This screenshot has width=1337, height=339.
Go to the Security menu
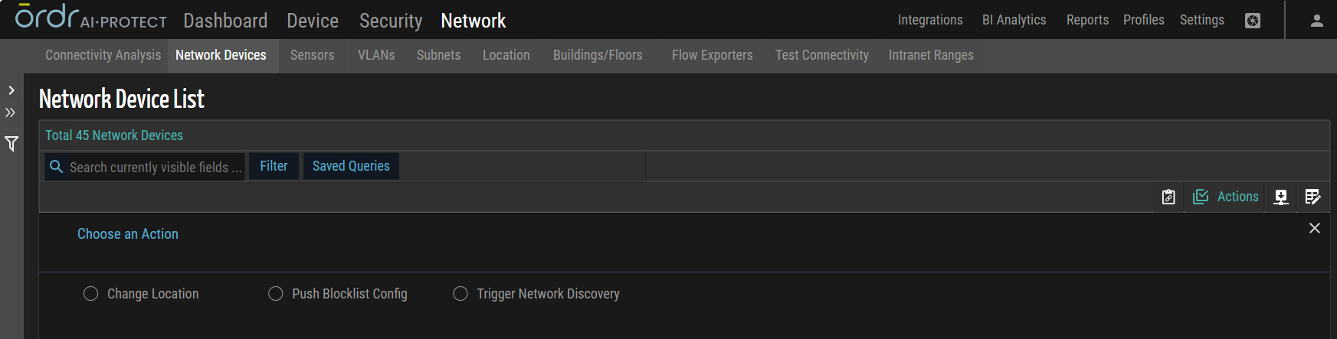pos(391,21)
